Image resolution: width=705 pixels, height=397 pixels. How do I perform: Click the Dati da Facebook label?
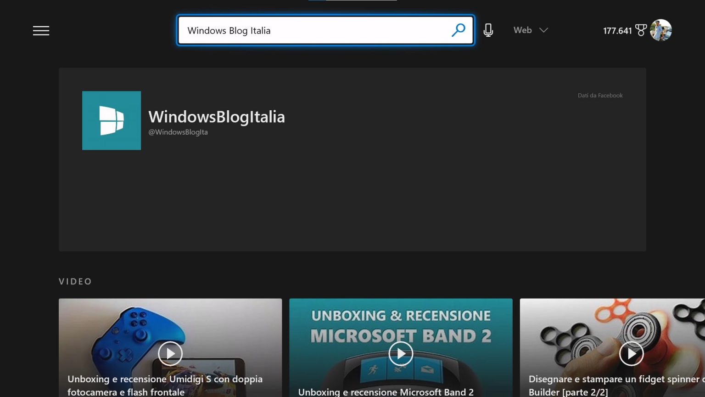[600, 95]
